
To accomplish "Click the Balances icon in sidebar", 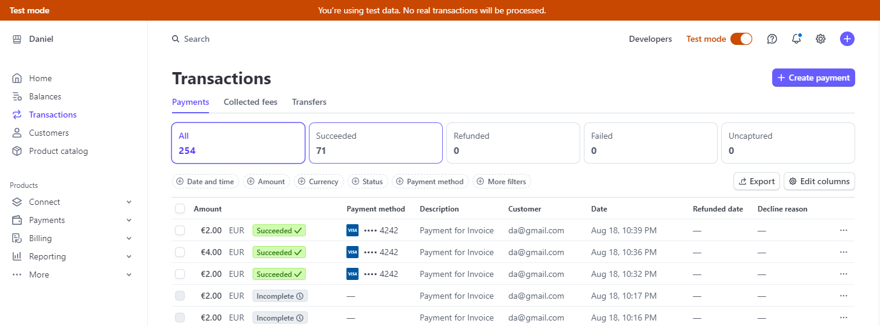I will coord(17,96).
